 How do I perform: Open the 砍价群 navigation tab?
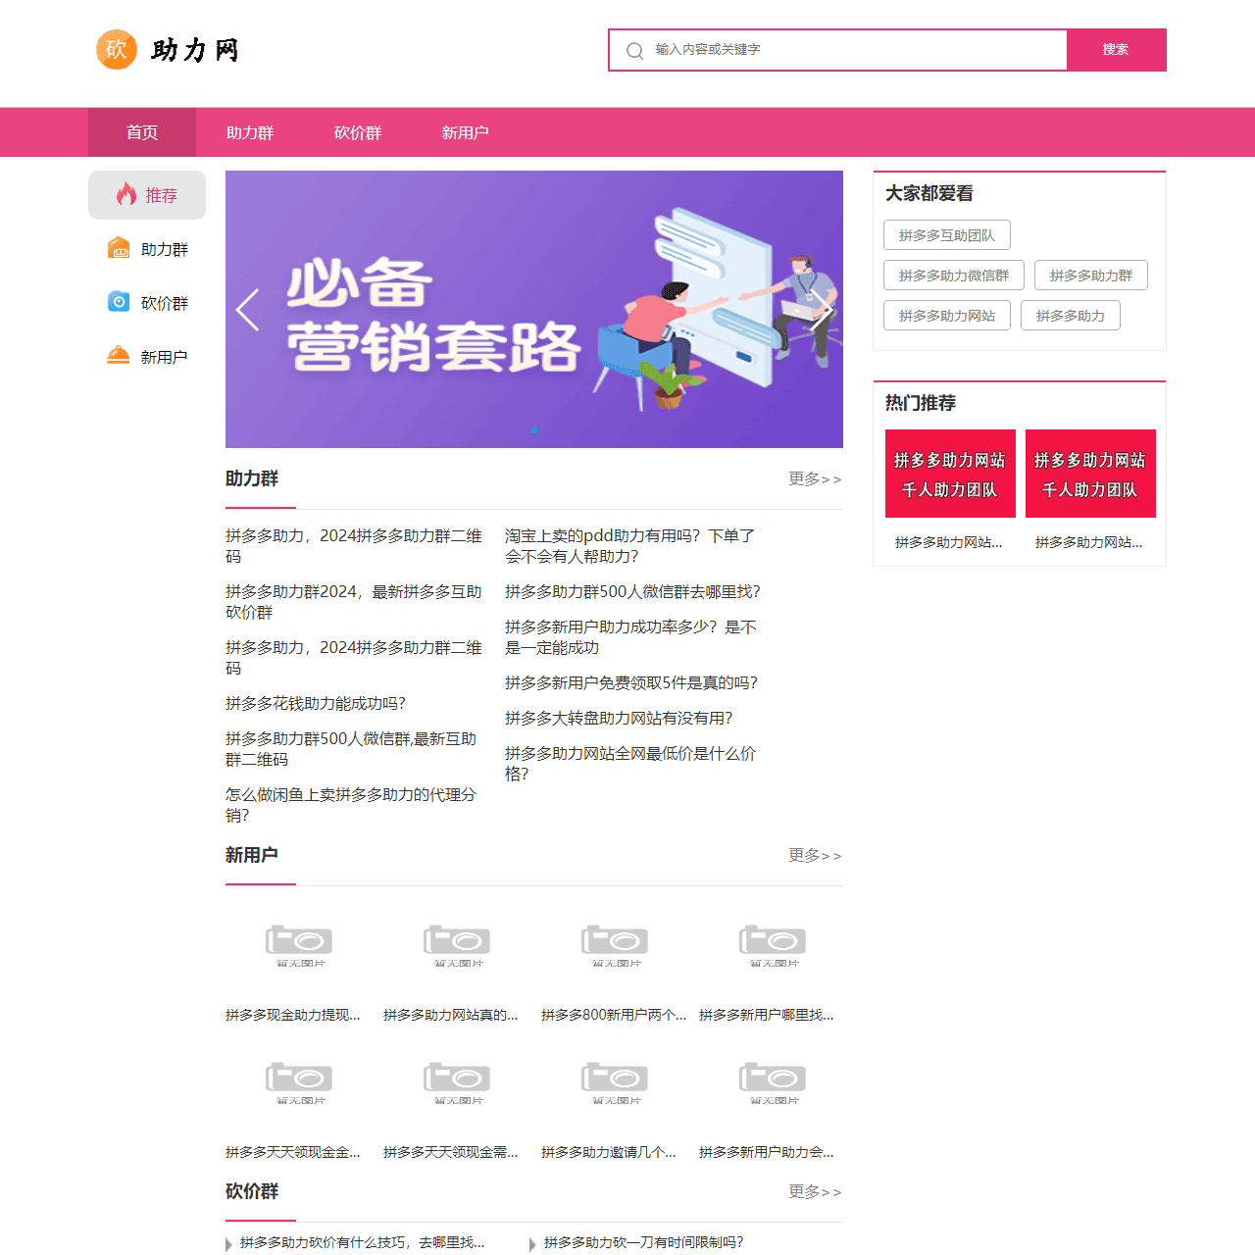pos(358,132)
